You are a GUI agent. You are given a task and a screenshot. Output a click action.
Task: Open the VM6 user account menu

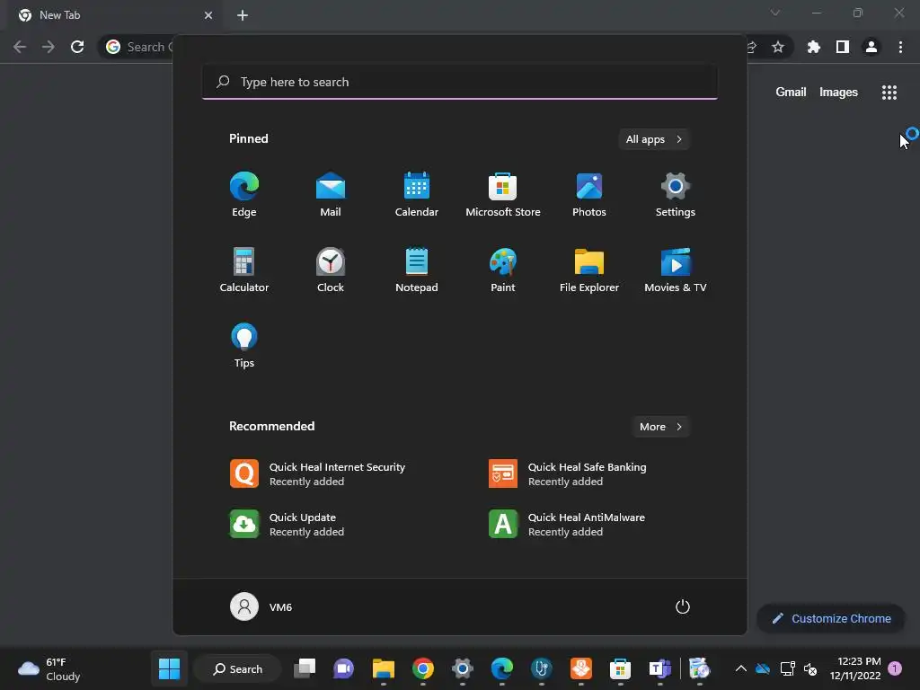(x=261, y=606)
